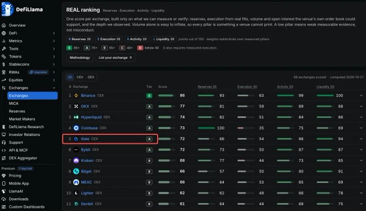This screenshot has width=366, height=211.
Task: Expand the Tokens menu chevron
Action: (54, 57)
